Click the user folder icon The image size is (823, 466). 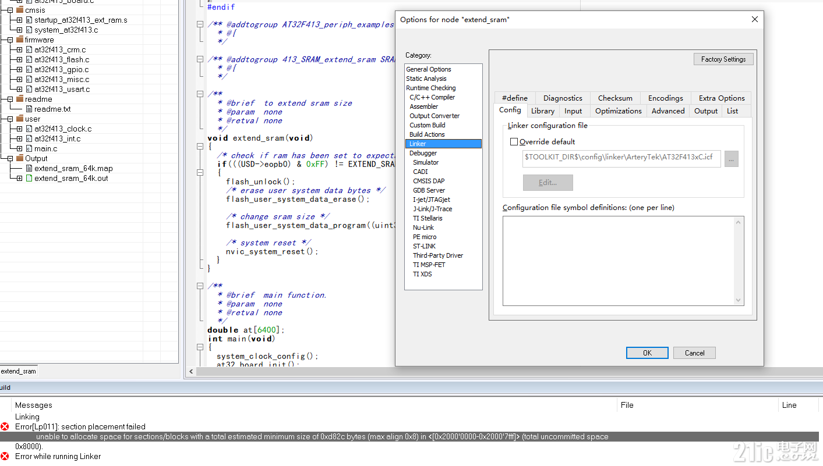20,119
